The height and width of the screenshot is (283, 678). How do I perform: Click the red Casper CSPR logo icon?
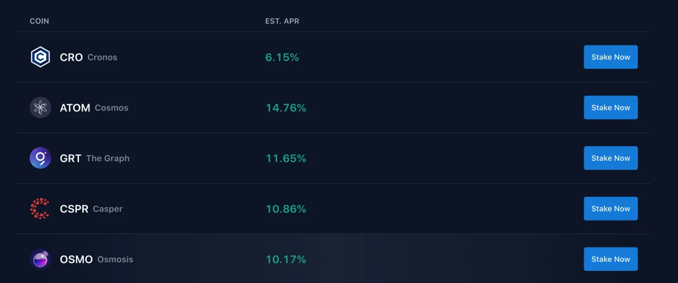40,208
